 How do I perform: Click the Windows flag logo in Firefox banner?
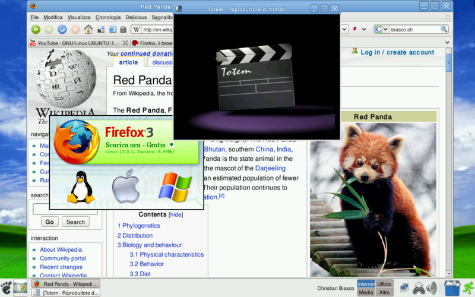click(x=175, y=187)
